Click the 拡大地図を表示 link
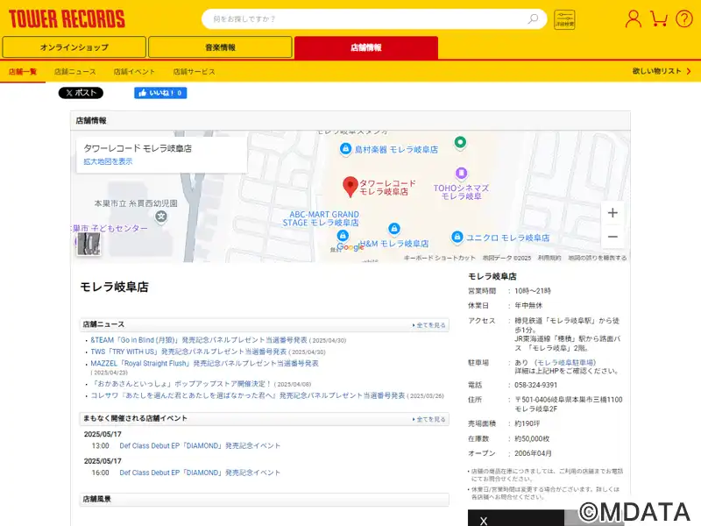 tap(108, 161)
